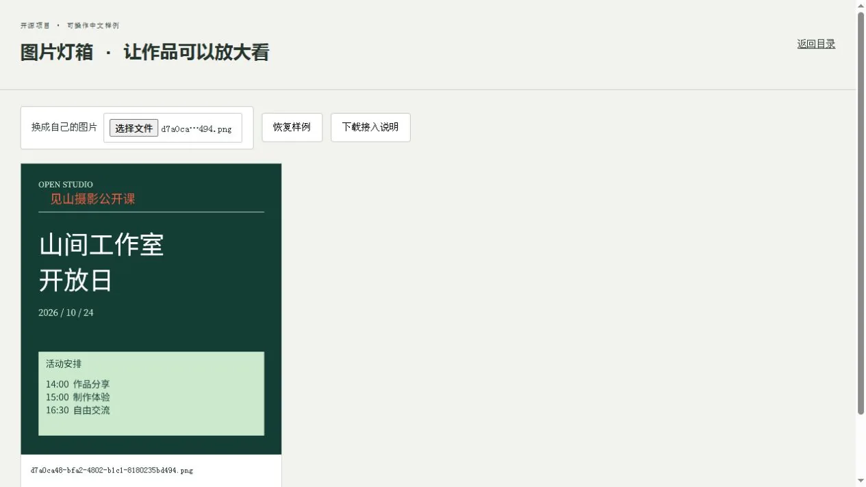This screenshot has height=487, width=866.
Task: Click the 下载接入说明 button
Action: pos(370,127)
